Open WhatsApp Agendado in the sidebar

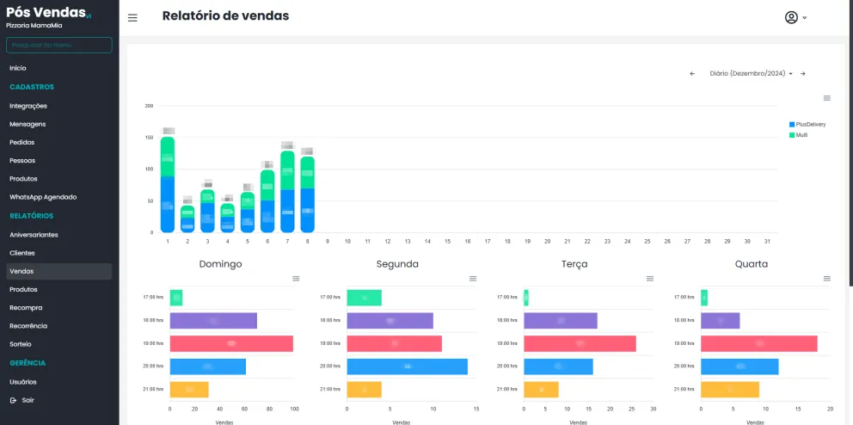pos(43,197)
